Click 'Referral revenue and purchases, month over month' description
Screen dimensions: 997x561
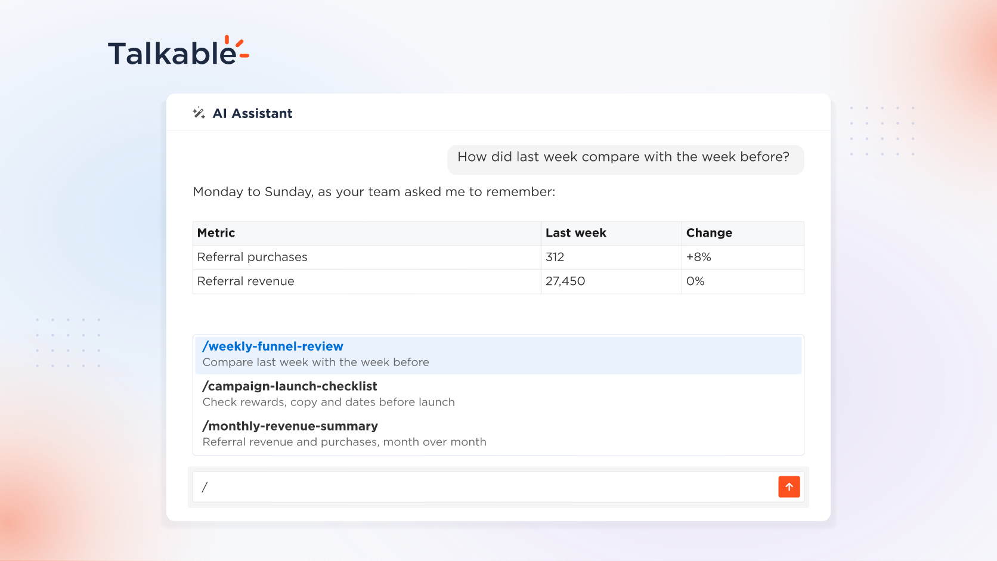tap(345, 442)
